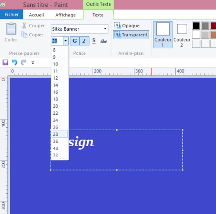The width and height of the screenshot is (216, 214).
Task: Pick the black color swatch
Action: click(x=196, y=25)
